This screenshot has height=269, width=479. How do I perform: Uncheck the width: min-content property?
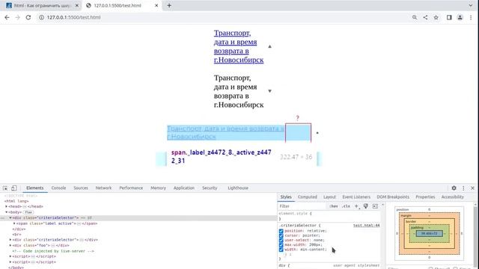coord(281,250)
